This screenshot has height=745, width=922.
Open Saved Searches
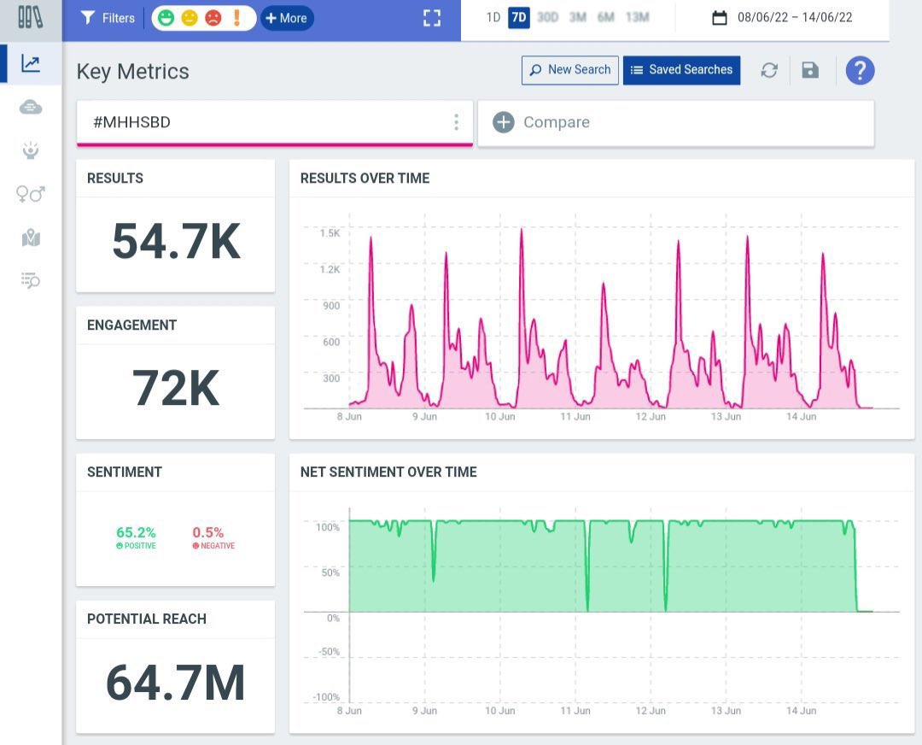pyautogui.click(x=681, y=70)
